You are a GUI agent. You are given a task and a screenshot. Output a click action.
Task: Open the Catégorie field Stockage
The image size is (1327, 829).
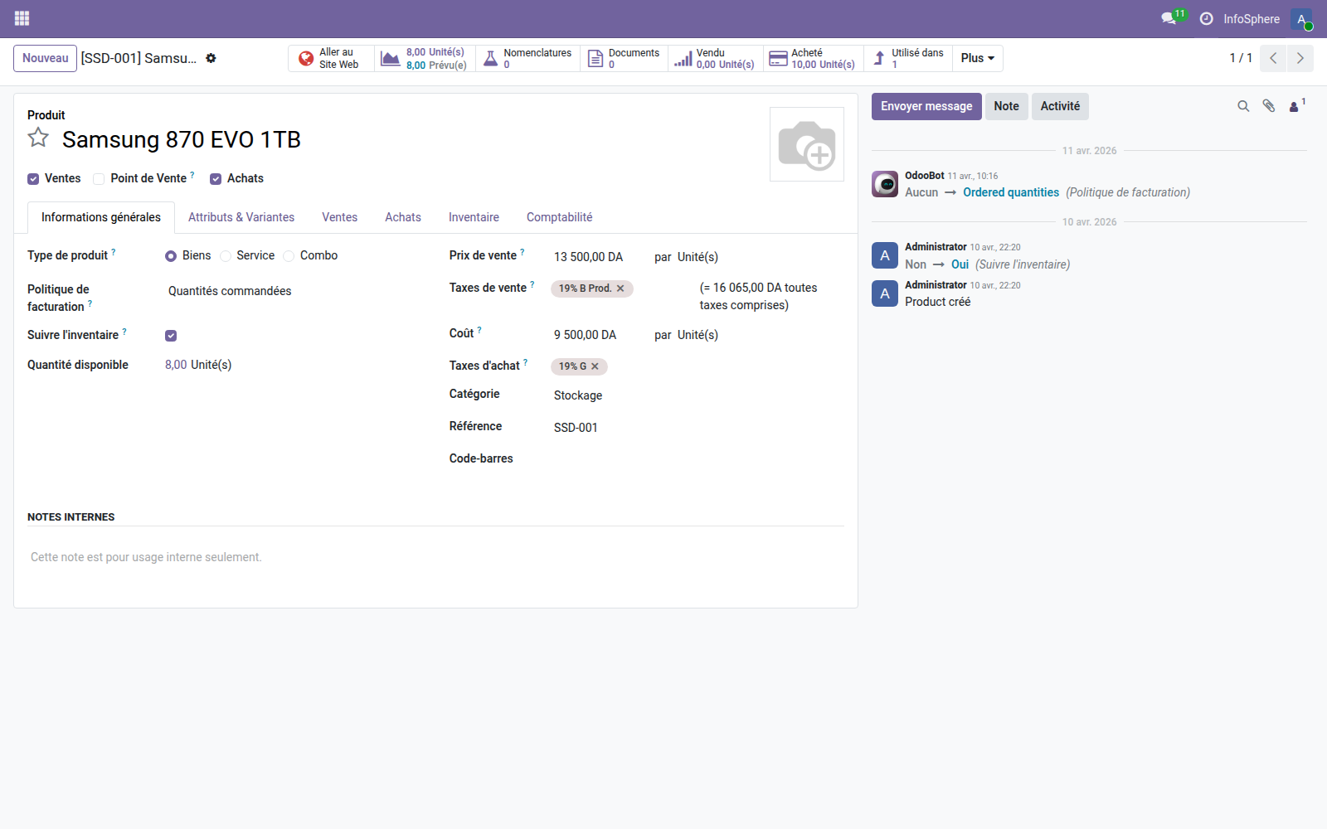pos(578,395)
